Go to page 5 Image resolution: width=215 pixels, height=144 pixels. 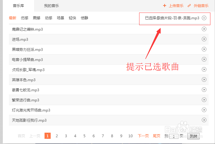coord(84,136)
